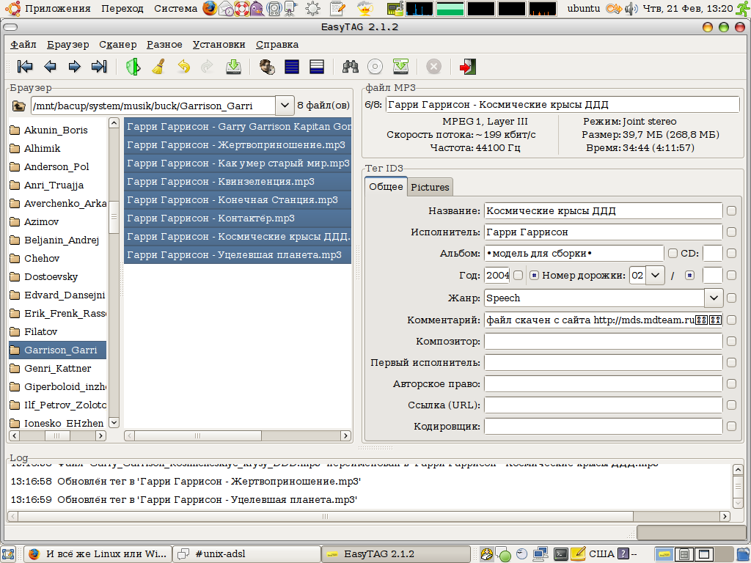Open the write playlist icon
This screenshot has width=751, height=563.
click(400, 67)
